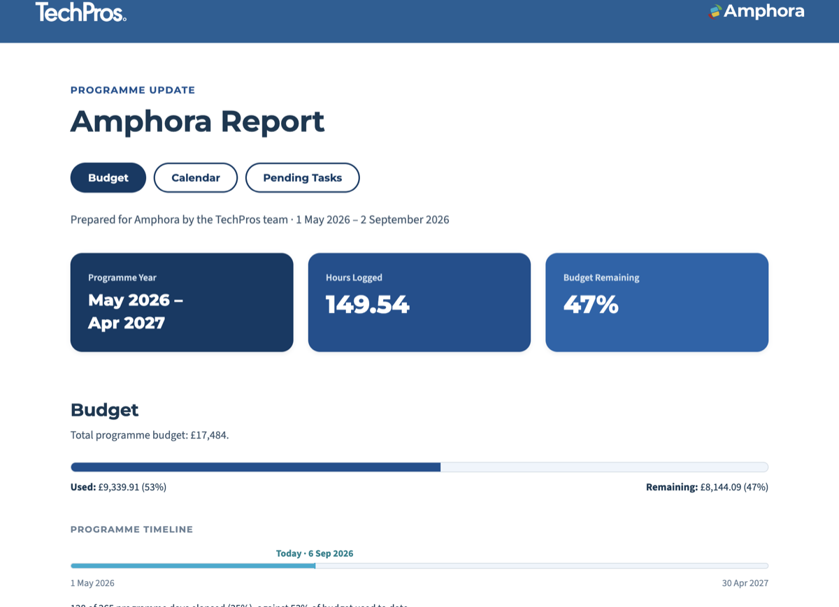Click the '1 May 2026' timeline start date
The width and height of the screenshot is (839, 607).
click(x=92, y=583)
